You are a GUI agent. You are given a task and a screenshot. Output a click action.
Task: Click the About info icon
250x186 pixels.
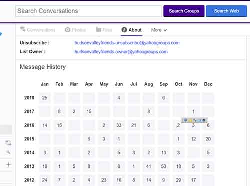124,30
